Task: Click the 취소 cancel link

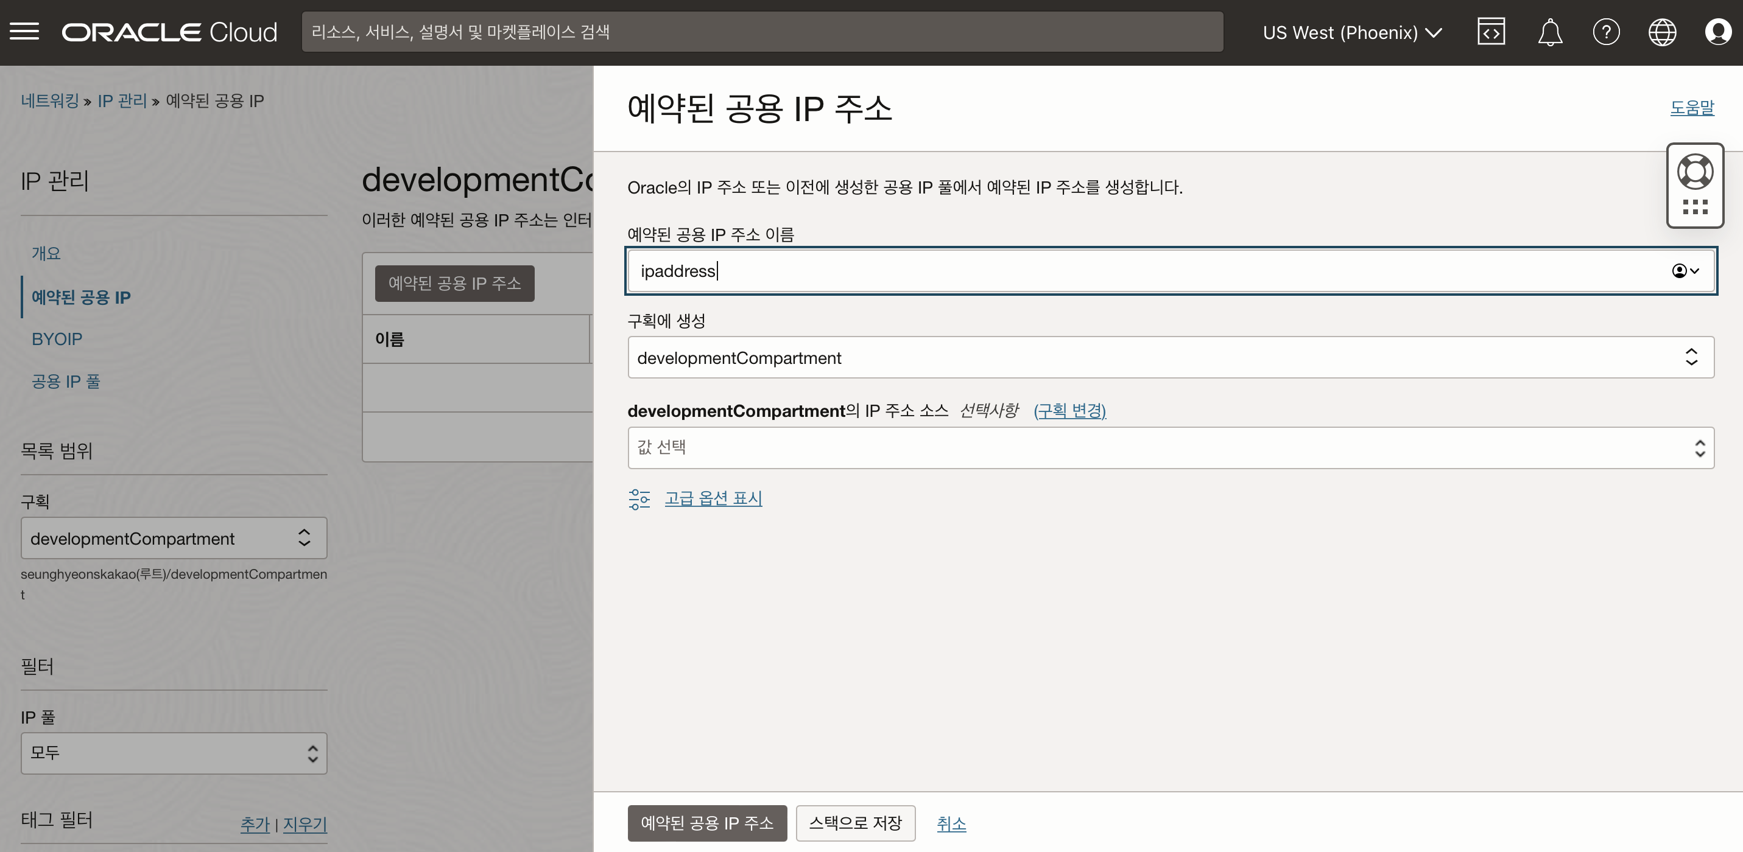Action: coord(951,823)
